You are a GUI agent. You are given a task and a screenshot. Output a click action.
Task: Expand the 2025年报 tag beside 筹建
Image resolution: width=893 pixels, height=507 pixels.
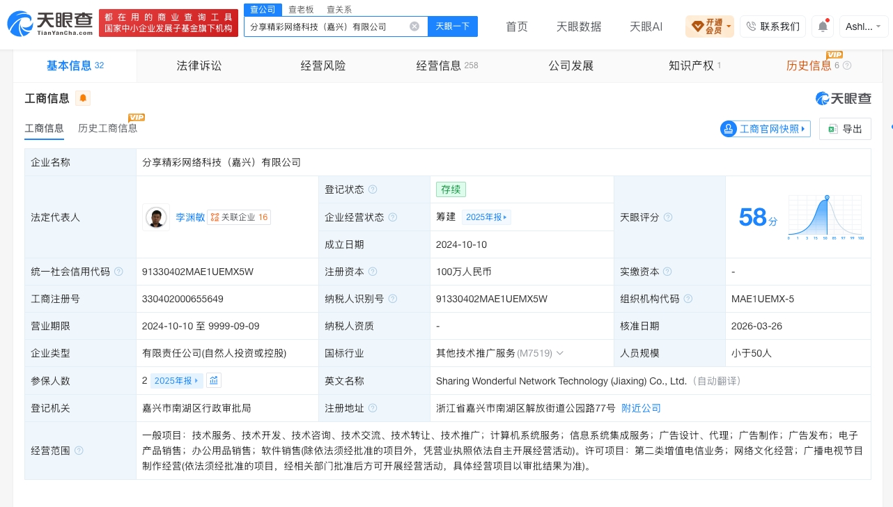click(x=486, y=217)
